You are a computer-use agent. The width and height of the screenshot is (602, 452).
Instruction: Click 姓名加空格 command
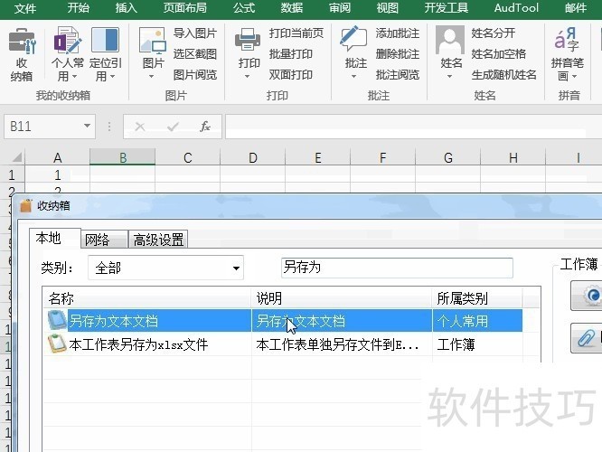tap(498, 54)
